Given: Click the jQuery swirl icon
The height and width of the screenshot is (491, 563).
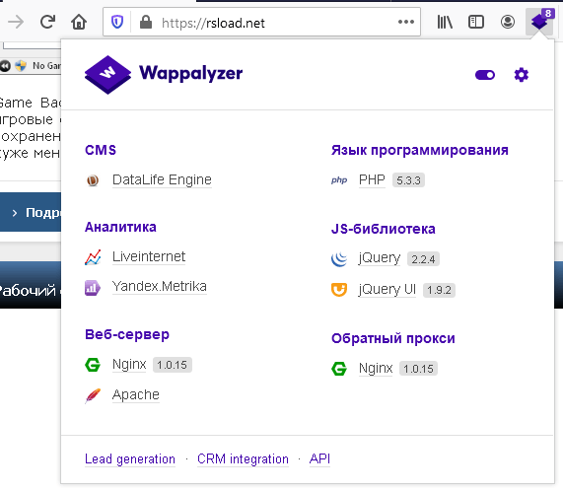Looking at the screenshot, I should tap(339, 259).
